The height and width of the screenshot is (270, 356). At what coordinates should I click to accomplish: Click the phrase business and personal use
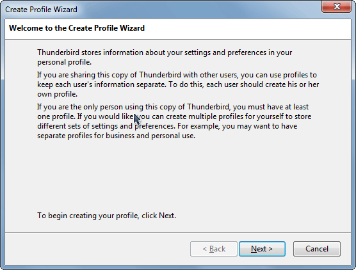150,136
